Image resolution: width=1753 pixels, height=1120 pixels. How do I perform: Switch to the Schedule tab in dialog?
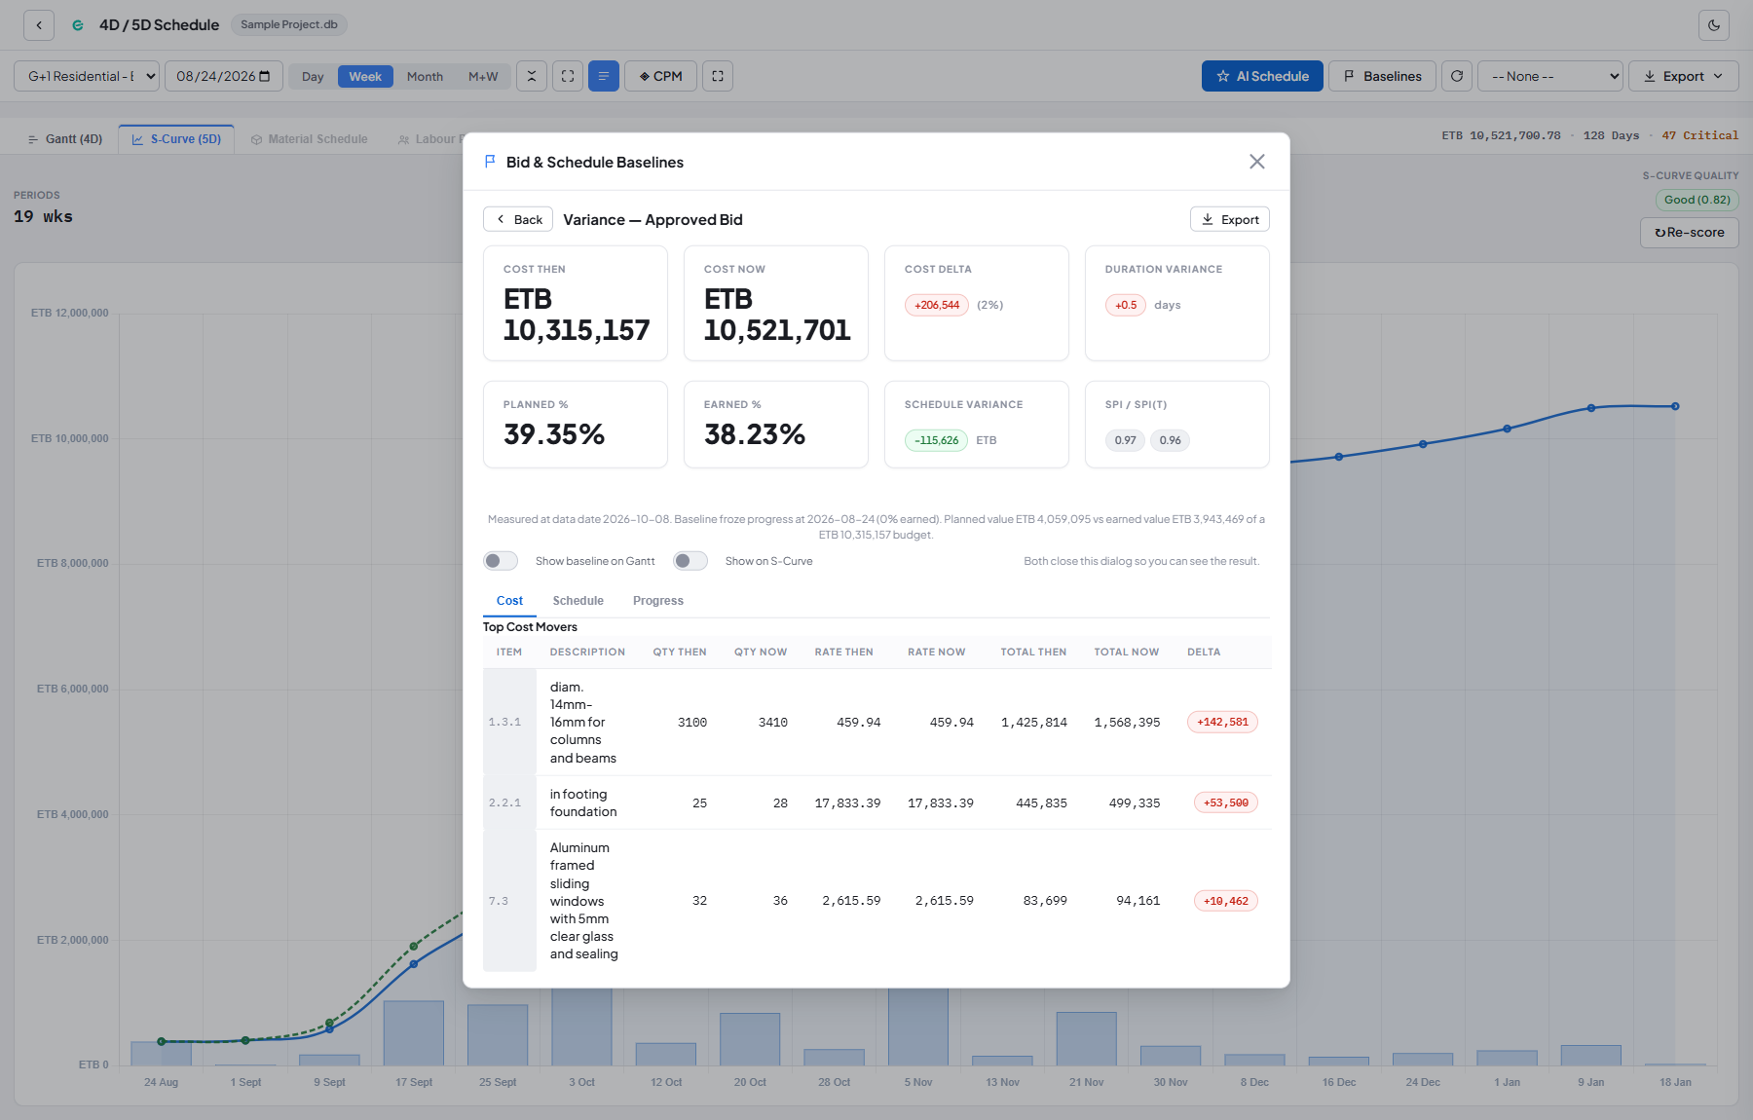(x=578, y=601)
